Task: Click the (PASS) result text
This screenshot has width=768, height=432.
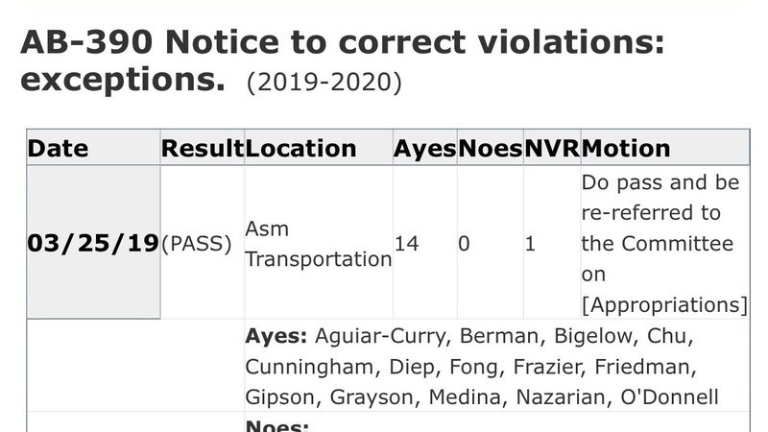Action: click(197, 244)
